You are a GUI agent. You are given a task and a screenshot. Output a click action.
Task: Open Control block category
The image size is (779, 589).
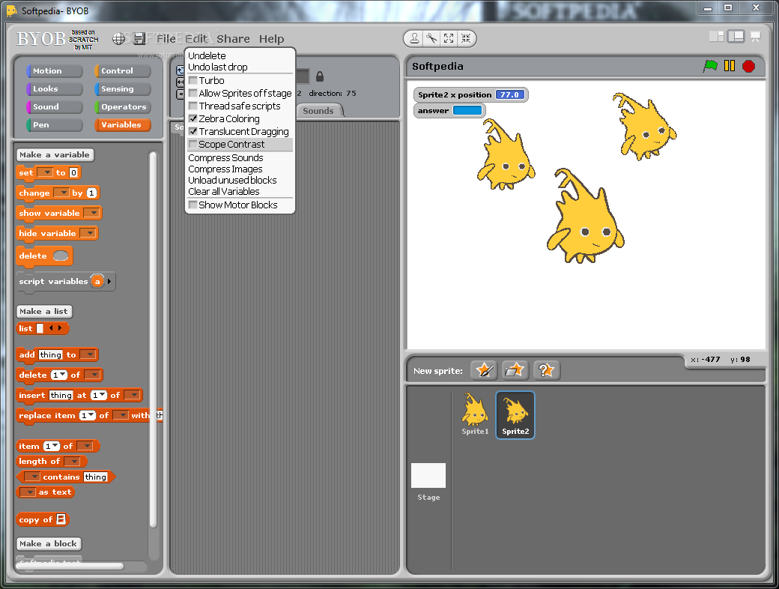[122, 71]
